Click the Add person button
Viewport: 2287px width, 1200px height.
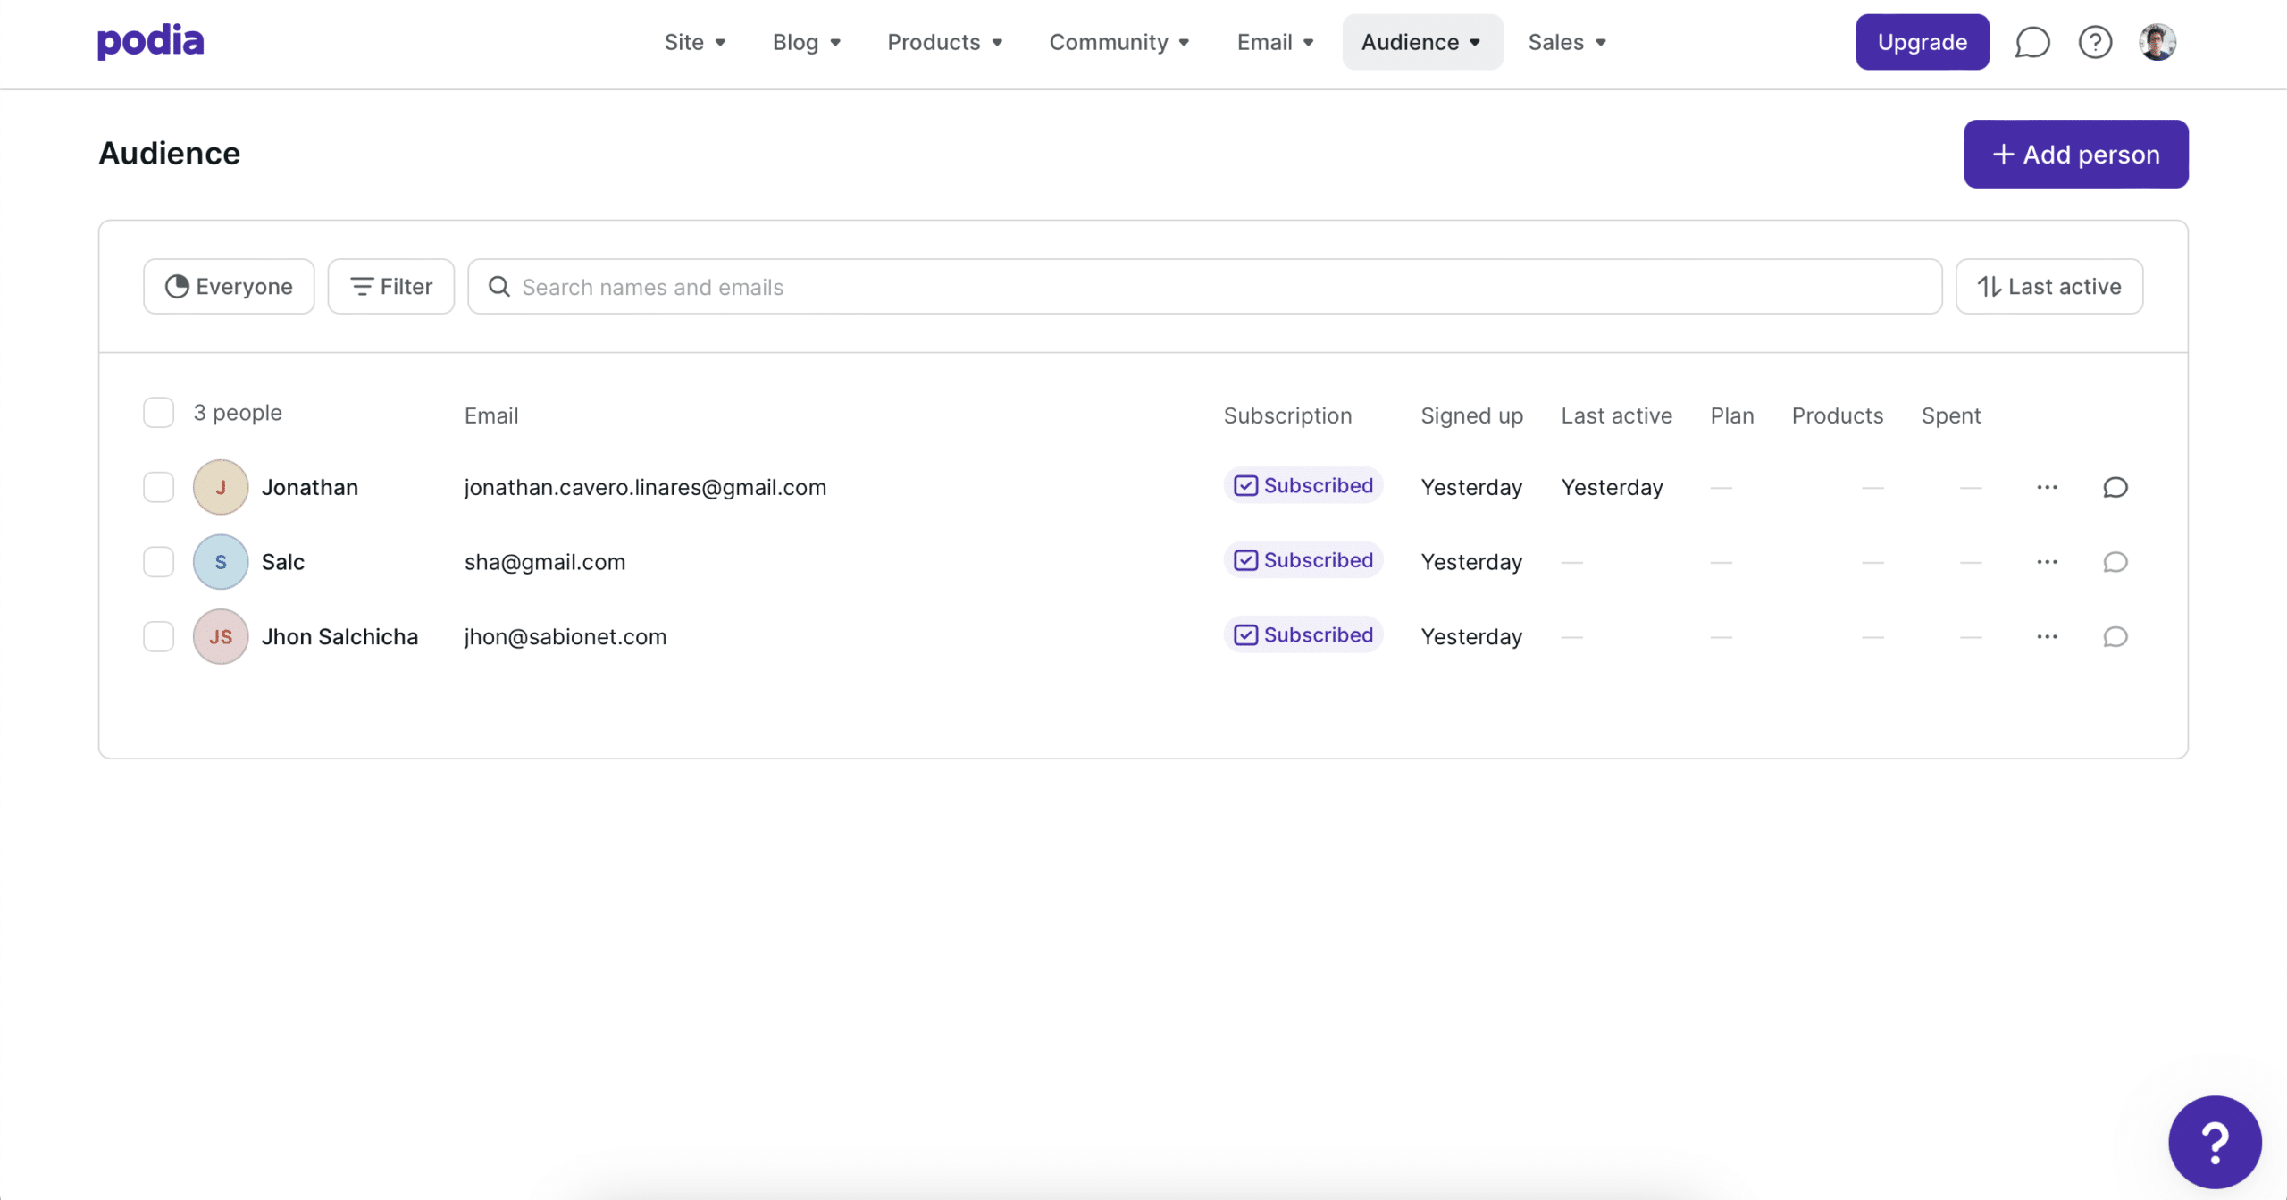pyautogui.click(x=2075, y=153)
